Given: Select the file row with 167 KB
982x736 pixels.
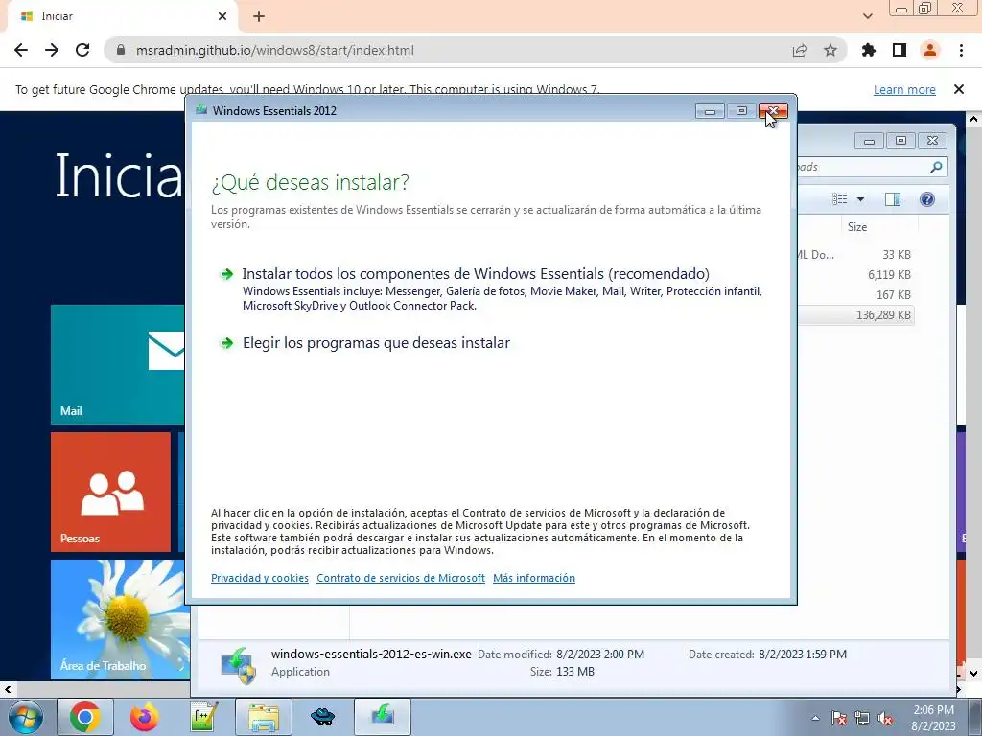Looking at the screenshot, I should (x=855, y=295).
